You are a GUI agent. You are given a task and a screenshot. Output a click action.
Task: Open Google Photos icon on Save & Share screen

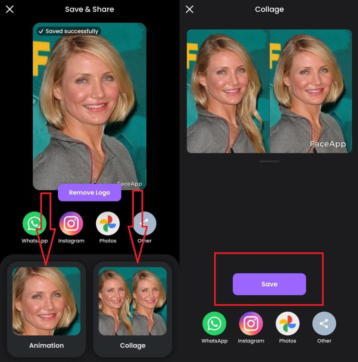point(108,223)
